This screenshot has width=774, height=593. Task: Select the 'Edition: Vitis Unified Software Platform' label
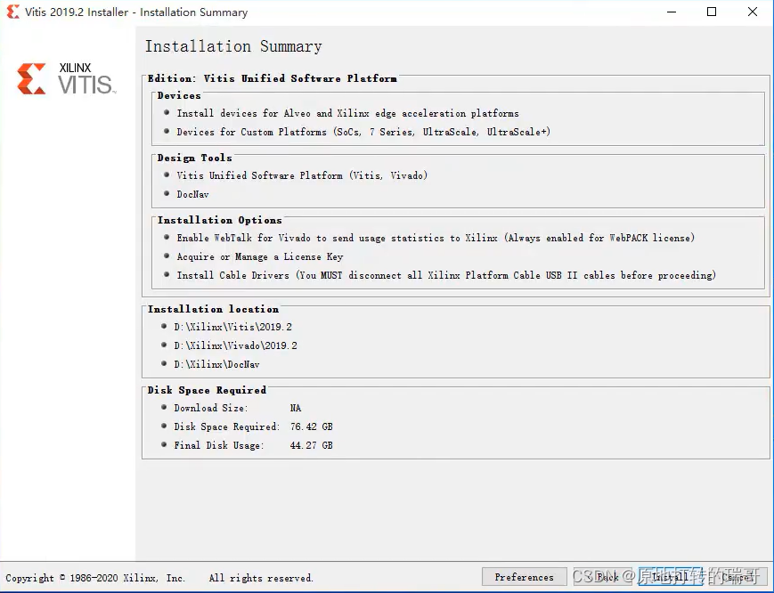[x=272, y=78]
